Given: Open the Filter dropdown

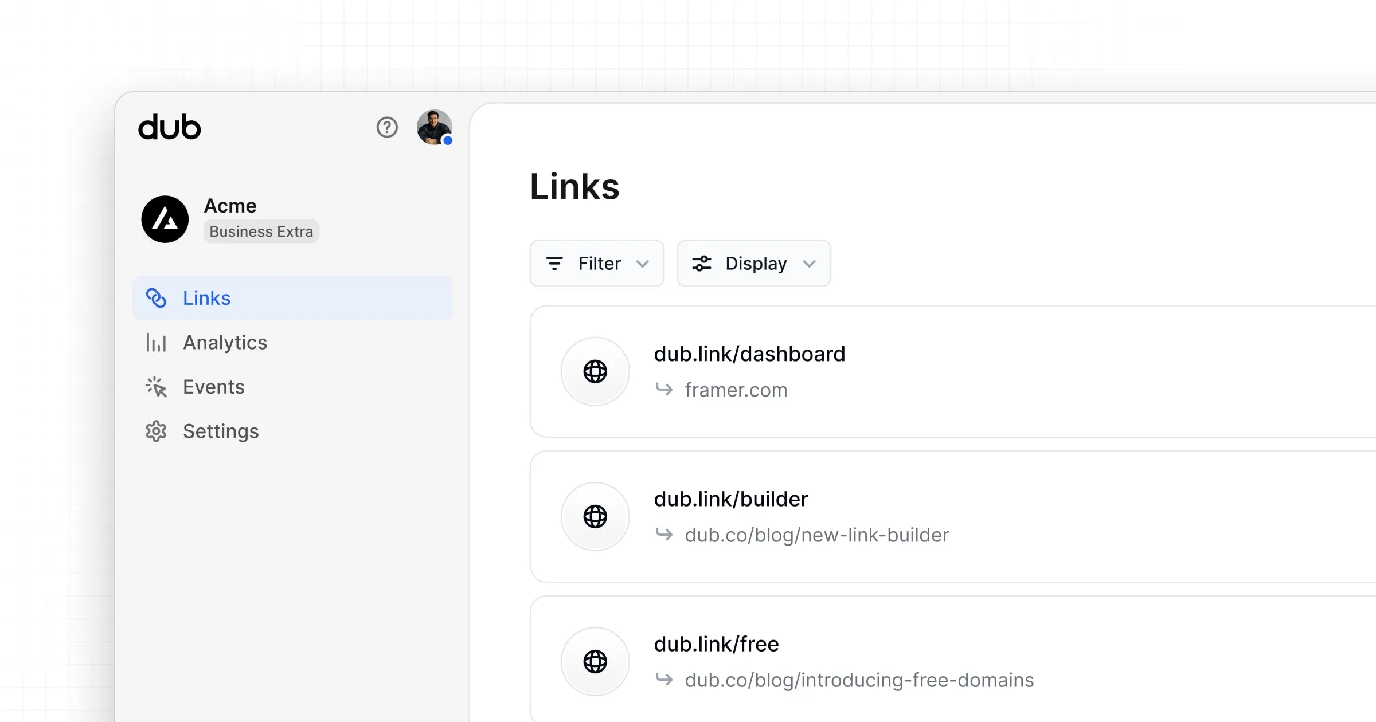Looking at the screenshot, I should coord(596,264).
